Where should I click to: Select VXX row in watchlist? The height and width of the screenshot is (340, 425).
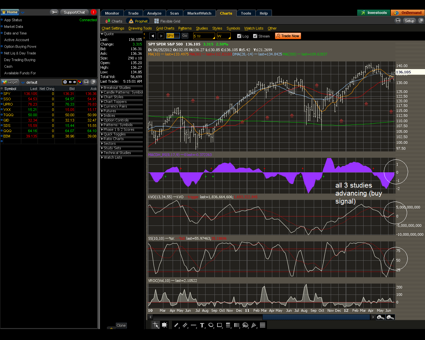pyautogui.click(x=49, y=110)
